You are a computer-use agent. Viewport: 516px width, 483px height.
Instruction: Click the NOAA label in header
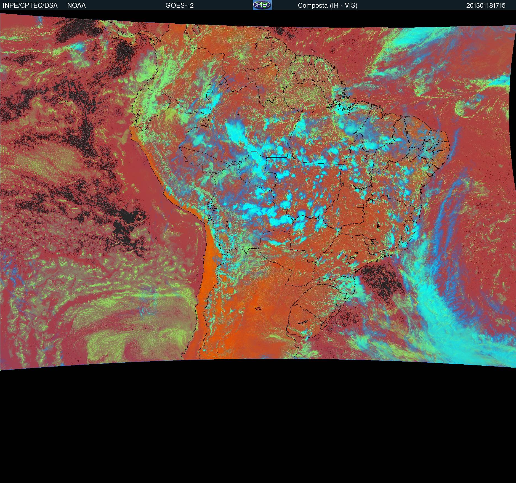[76, 6]
